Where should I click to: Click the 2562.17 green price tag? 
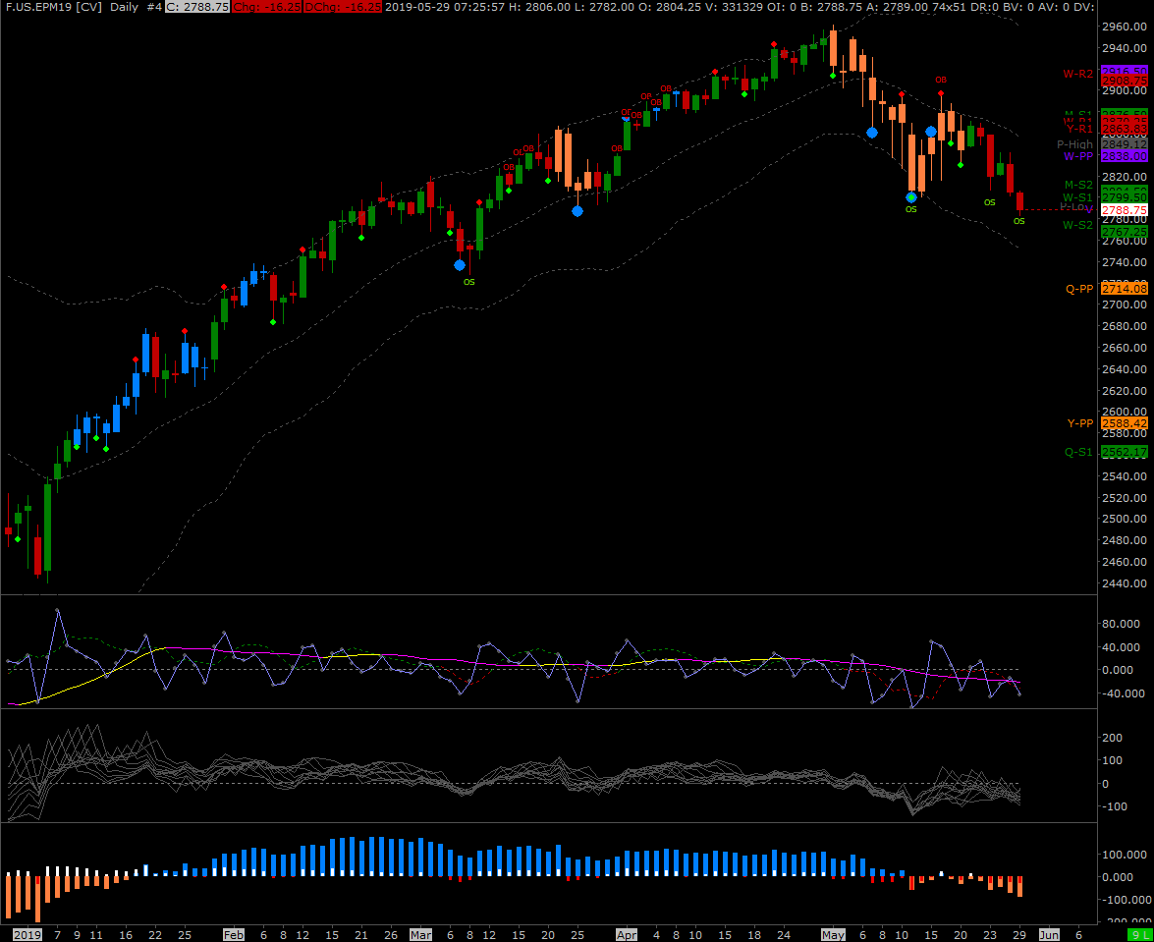tap(1124, 452)
